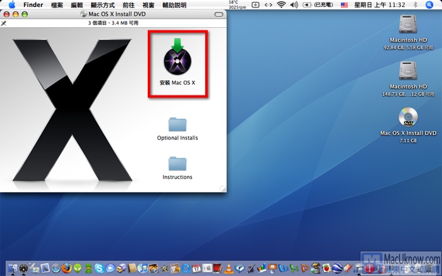The width and height of the screenshot is (442, 276).
Task: Launch iTunes from the Dock
Action: point(143,268)
